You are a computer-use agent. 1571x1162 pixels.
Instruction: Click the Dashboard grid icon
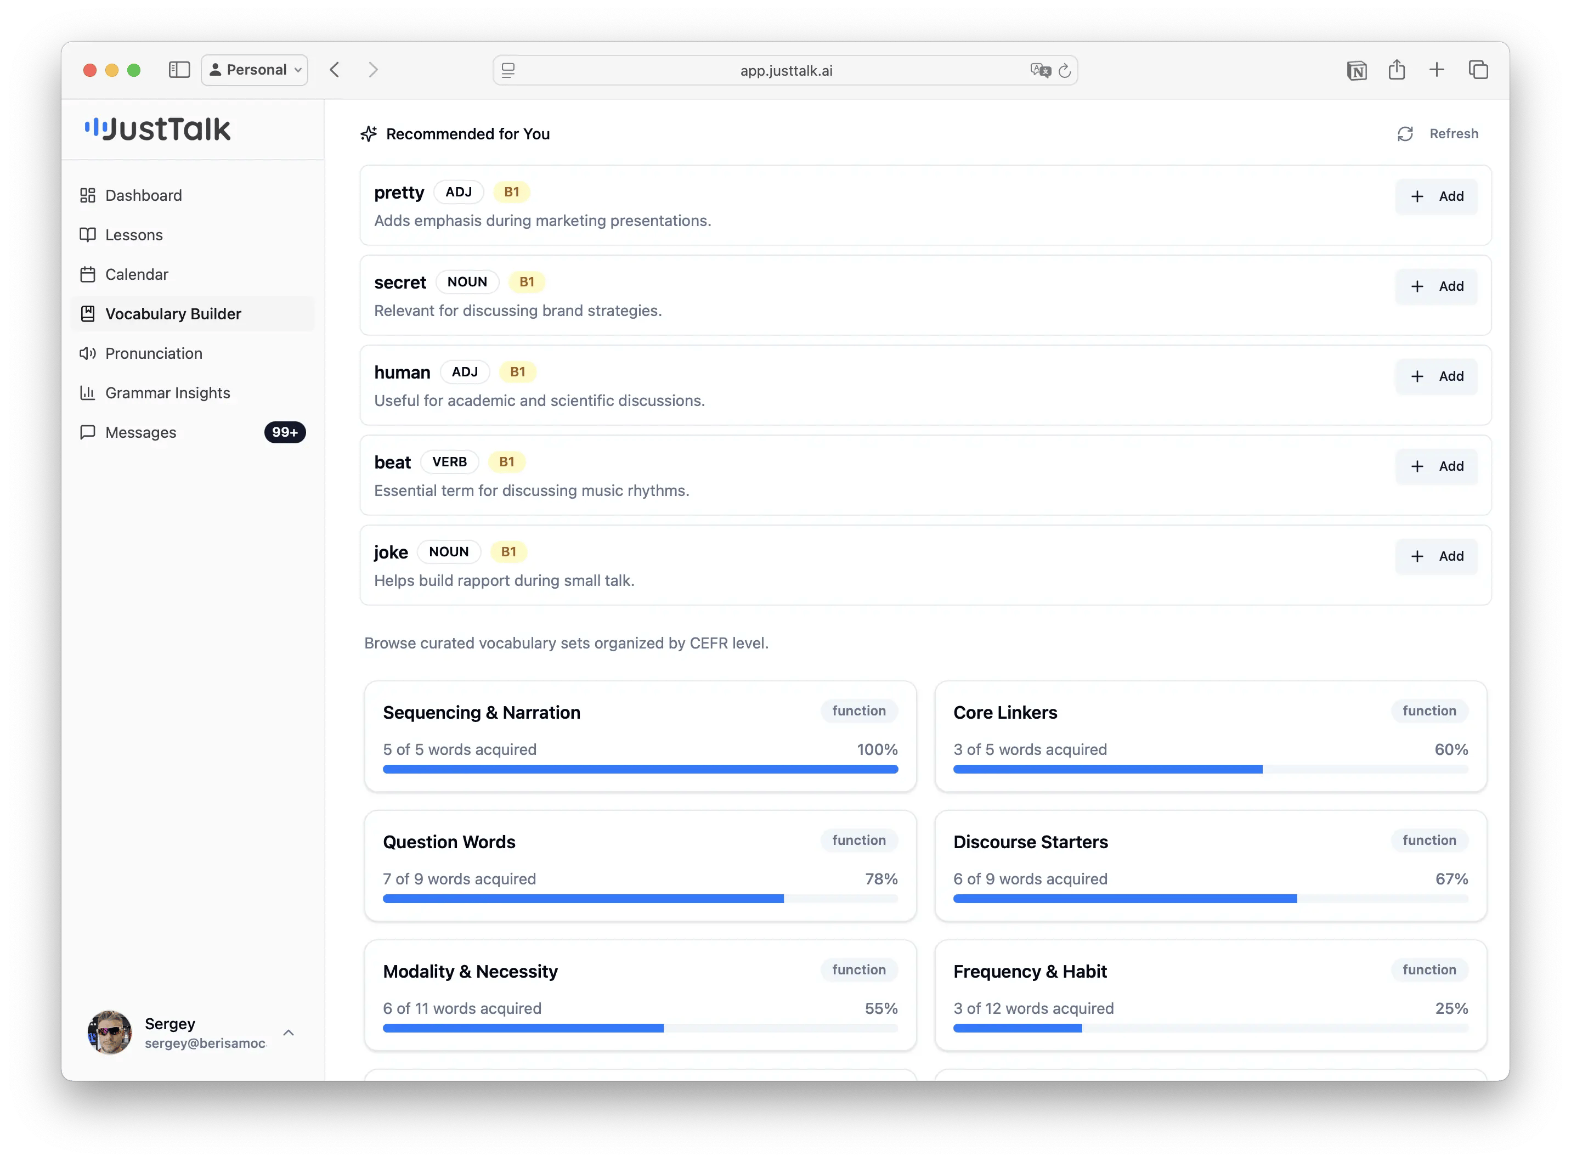(87, 195)
